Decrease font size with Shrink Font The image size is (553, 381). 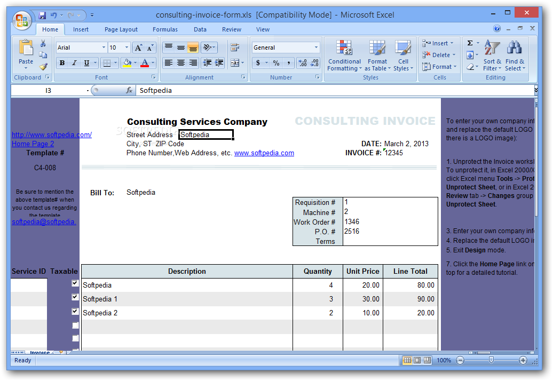(x=150, y=47)
